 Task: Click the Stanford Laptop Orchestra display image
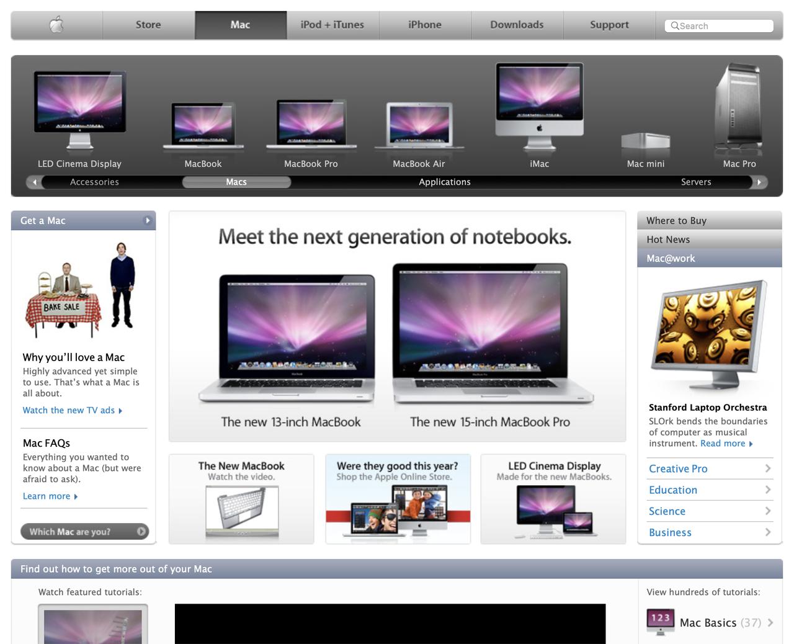(709, 334)
